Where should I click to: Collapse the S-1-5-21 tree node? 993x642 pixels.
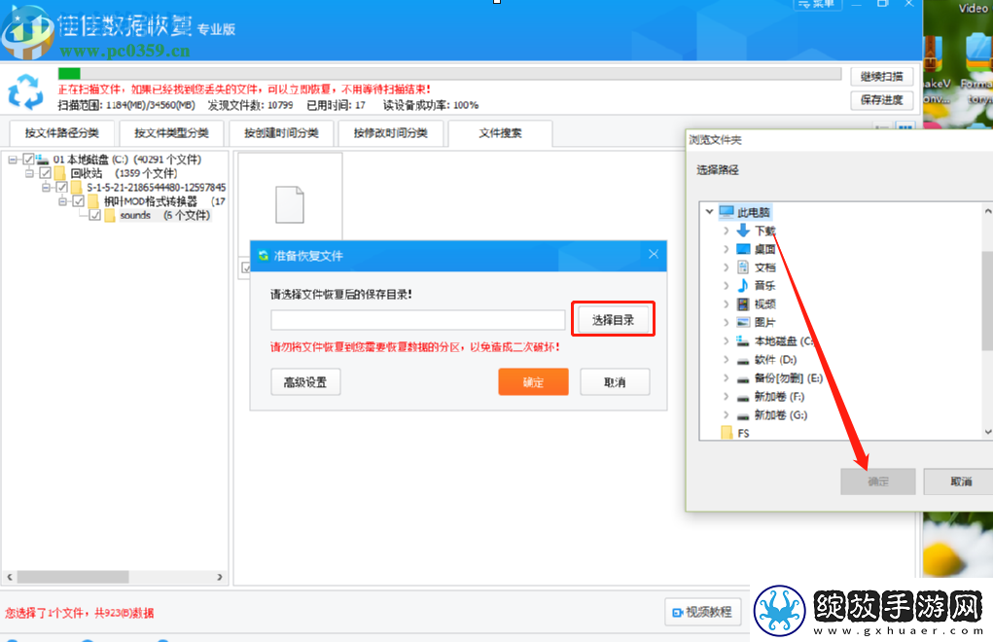46,187
